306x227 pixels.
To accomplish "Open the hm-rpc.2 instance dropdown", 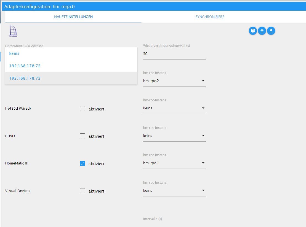I will [x=174, y=81].
